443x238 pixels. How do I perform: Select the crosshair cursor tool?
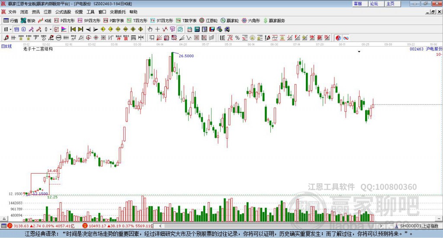[x=157, y=29]
